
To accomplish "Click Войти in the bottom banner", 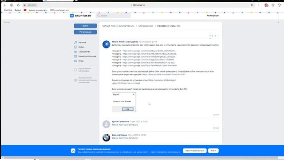I will (x=213, y=151).
